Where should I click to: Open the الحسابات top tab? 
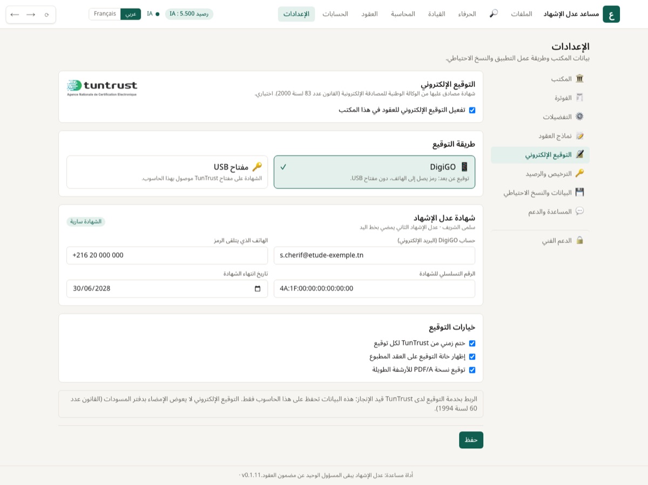(x=335, y=14)
